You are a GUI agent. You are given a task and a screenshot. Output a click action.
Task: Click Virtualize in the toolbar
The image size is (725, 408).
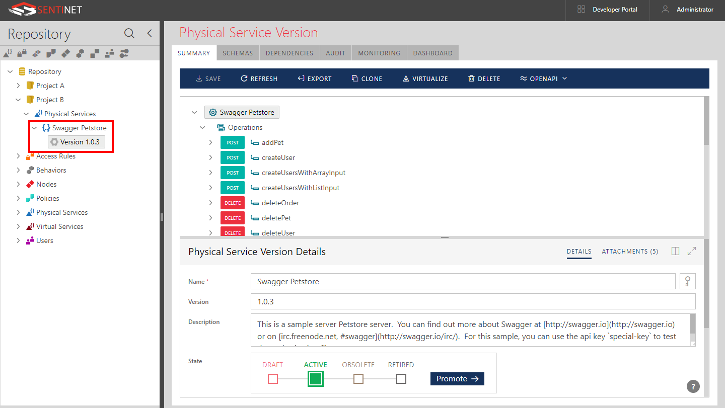click(x=425, y=78)
